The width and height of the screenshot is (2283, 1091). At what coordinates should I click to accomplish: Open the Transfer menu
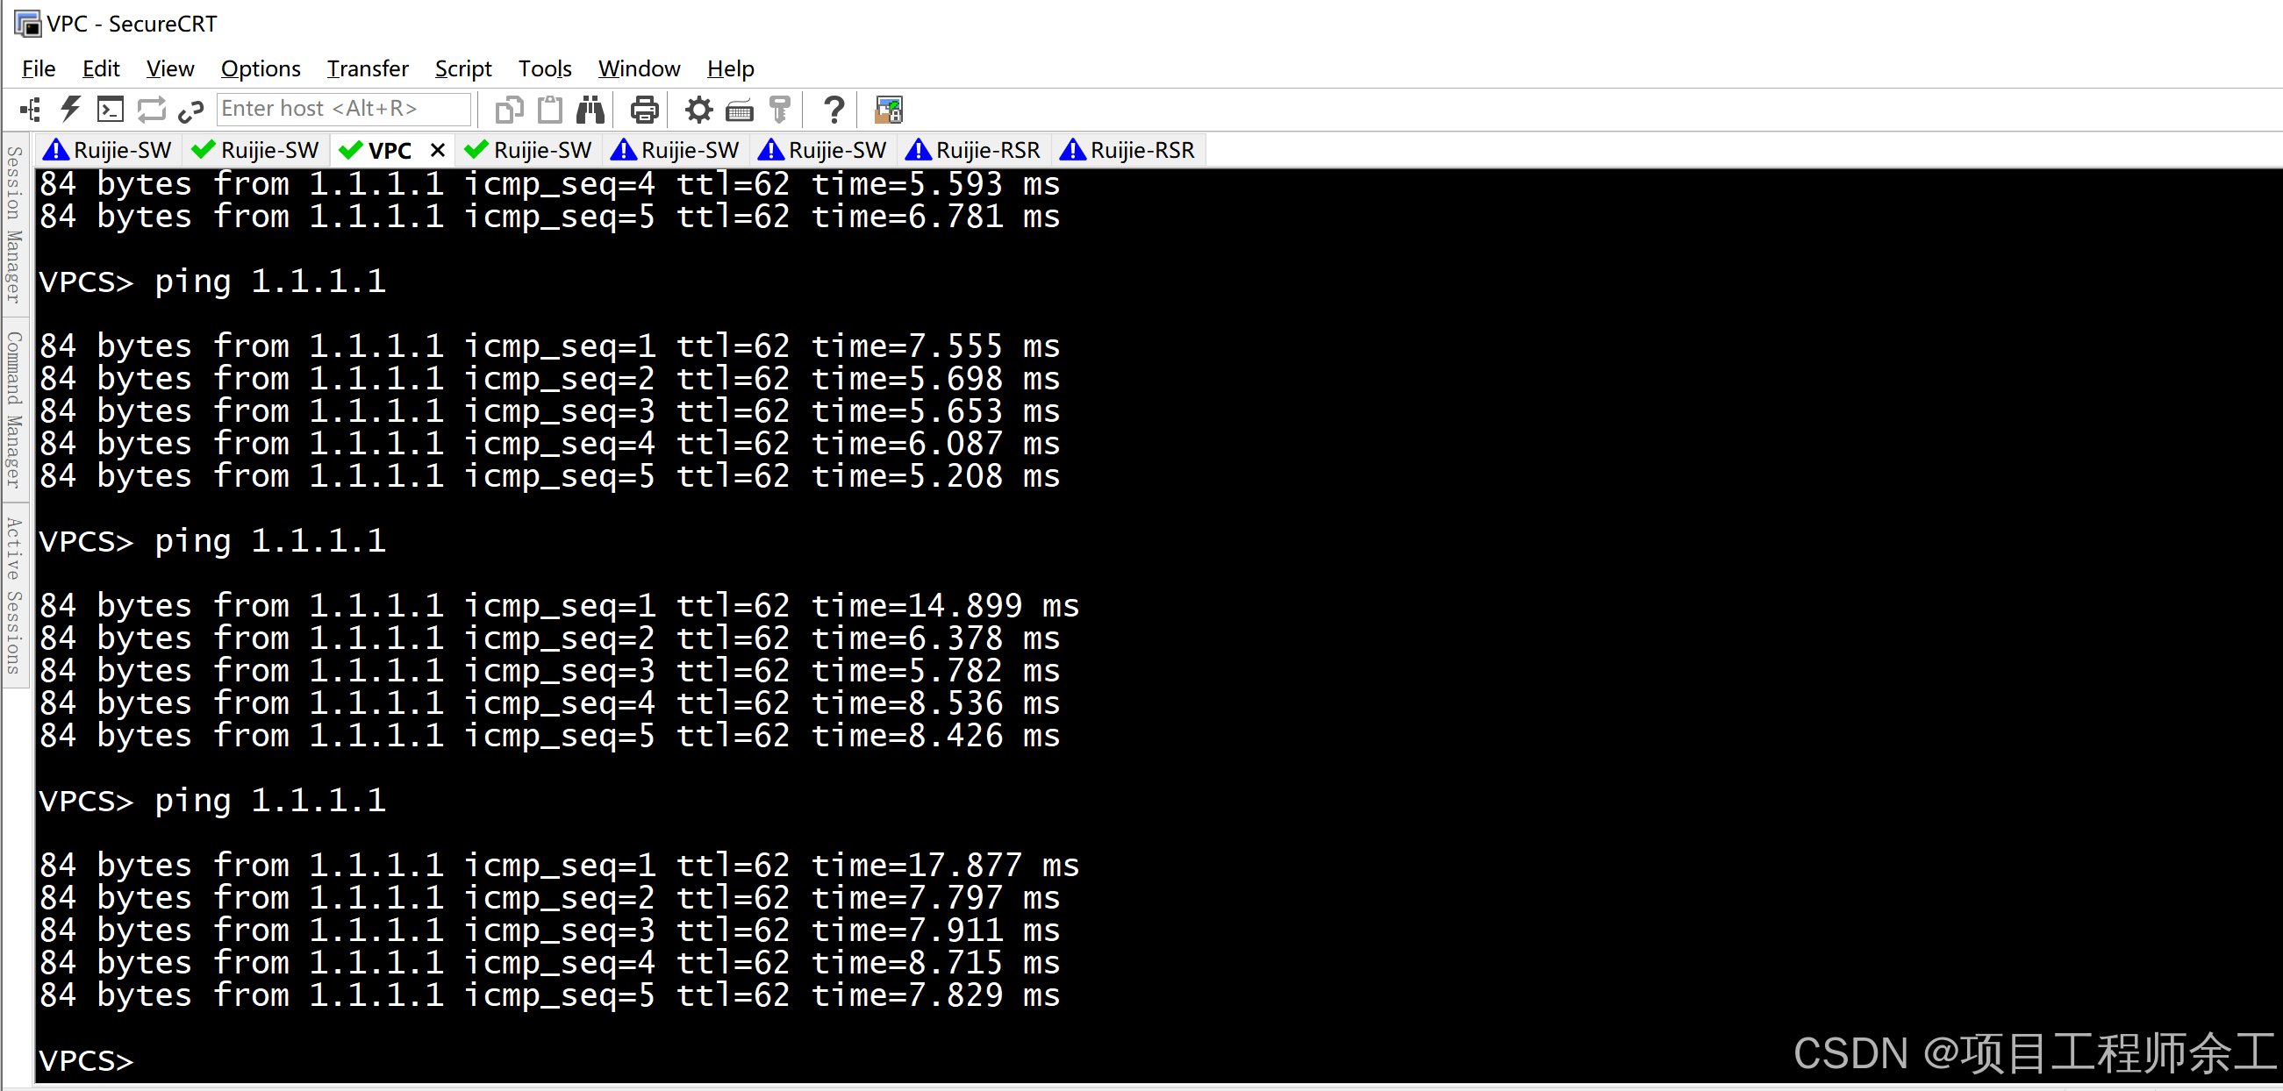click(367, 68)
